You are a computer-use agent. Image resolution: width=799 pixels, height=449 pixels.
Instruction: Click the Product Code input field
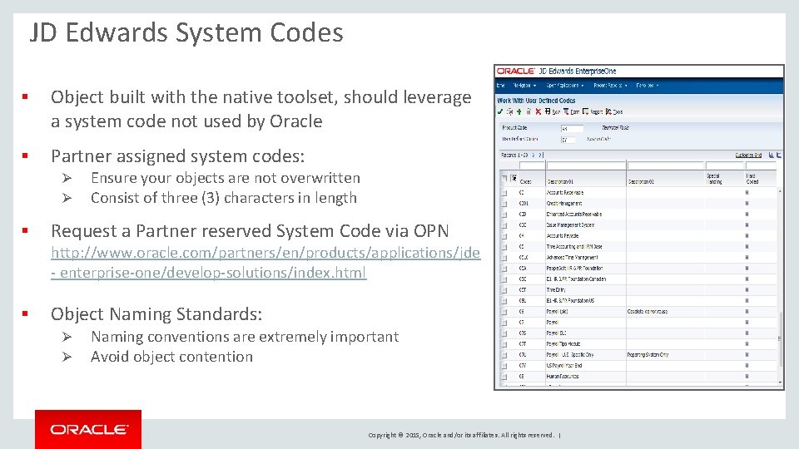tap(572, 129)
